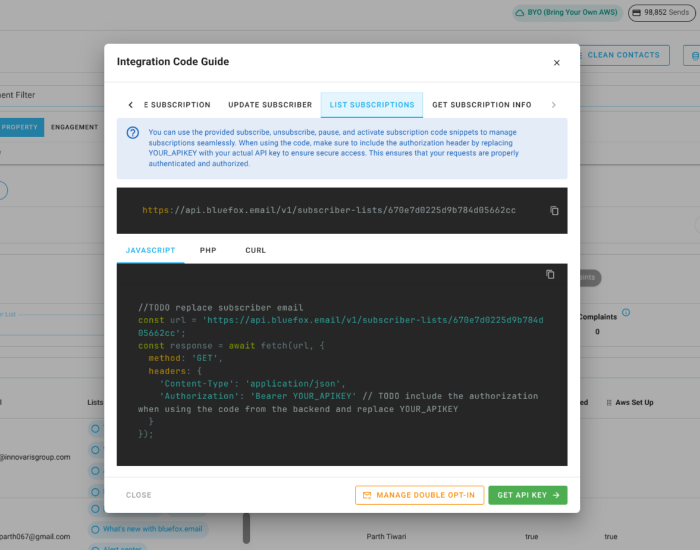
Task: Click the Integration Code Guide title
Action: click(x=172, y=62)
